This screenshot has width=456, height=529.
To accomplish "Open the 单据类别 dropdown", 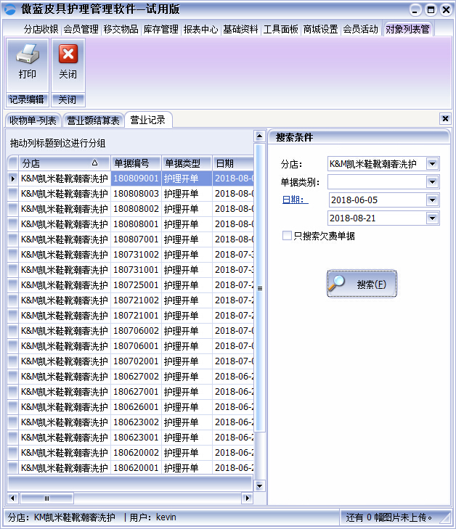I will pos(433,181).
